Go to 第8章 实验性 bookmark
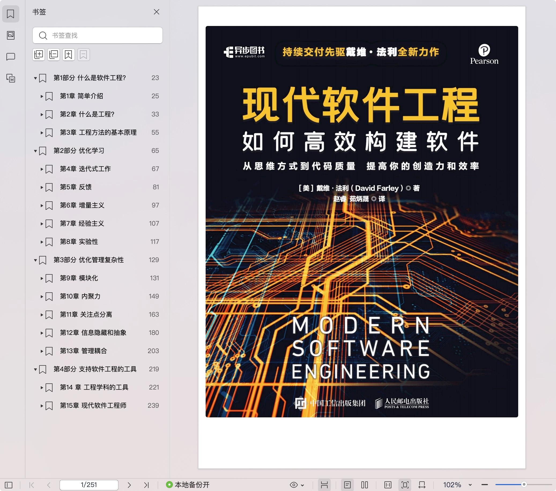Image resolution: width=556 pixels, height=491 pixels. (x=79, y=241)
